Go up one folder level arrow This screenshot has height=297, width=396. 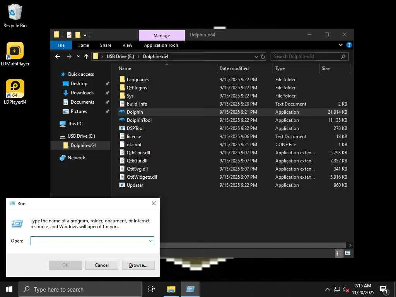[86, 56]
